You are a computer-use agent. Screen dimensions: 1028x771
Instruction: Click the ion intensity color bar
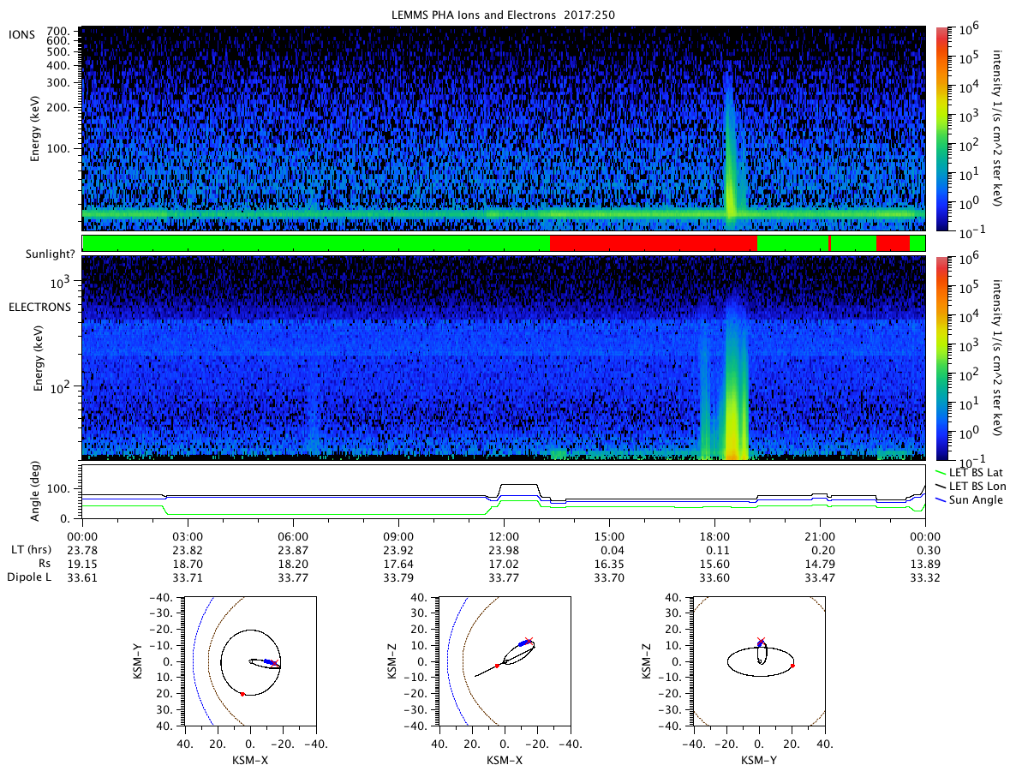(x=941, y=128)
